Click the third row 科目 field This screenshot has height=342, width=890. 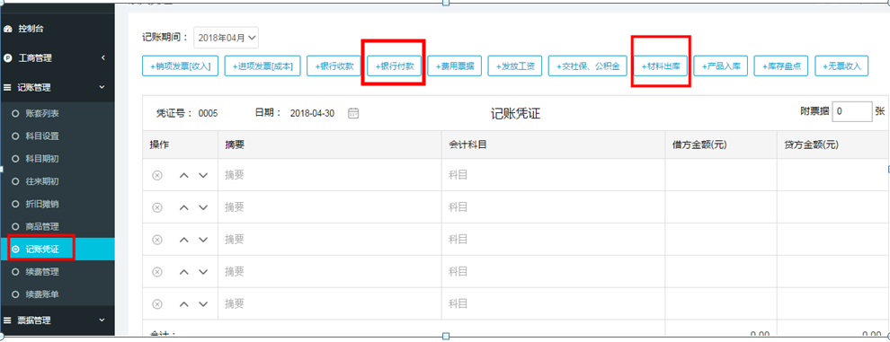(554, 240)
